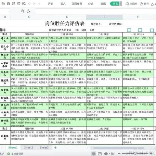Select column D header

click(x=67, y=17)
